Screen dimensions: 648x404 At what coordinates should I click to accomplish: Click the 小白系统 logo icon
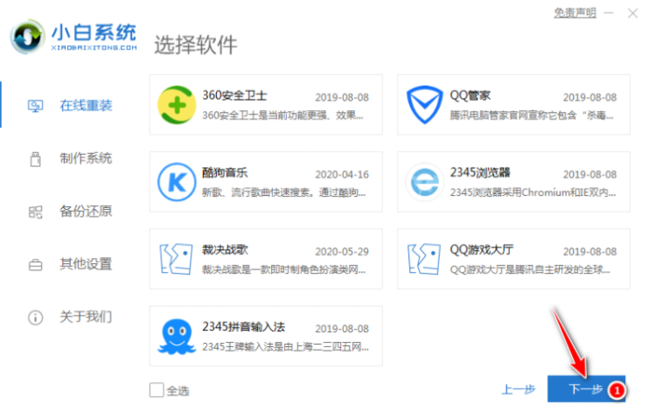(30, 38)
